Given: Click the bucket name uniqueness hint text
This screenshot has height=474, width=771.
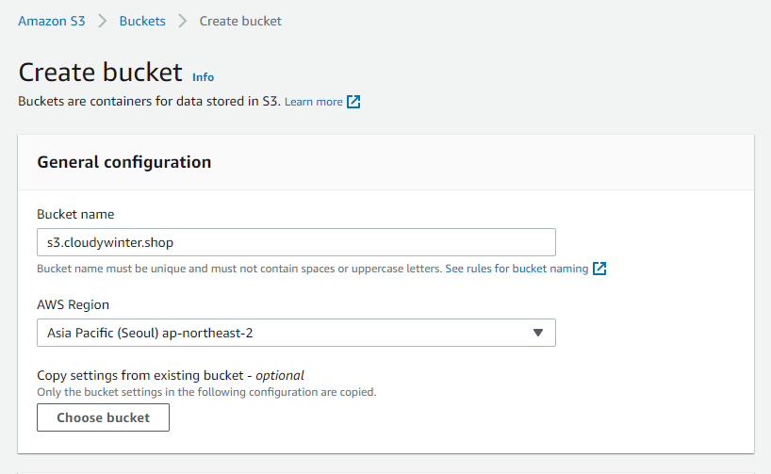Looking at the screenshot, I should (238, 269).
